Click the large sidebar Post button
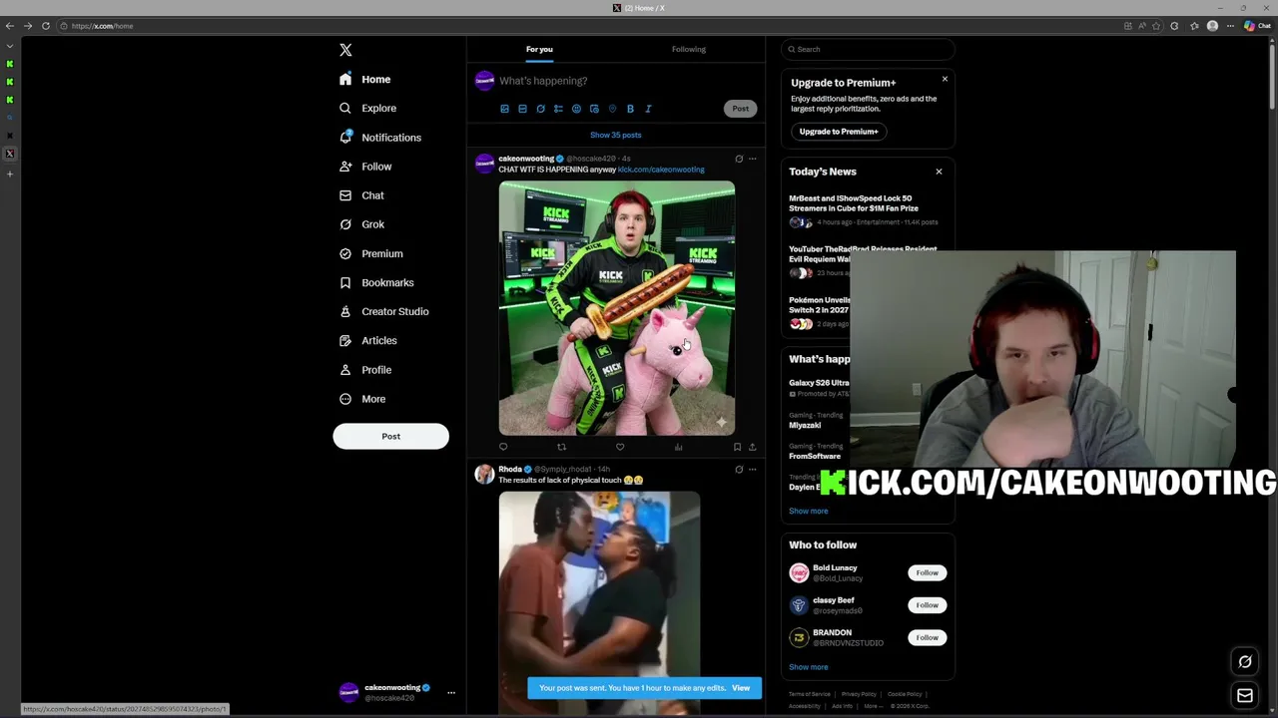This screenshot has width=1278, height=718. pyautogui.click(x=390, y=436)
